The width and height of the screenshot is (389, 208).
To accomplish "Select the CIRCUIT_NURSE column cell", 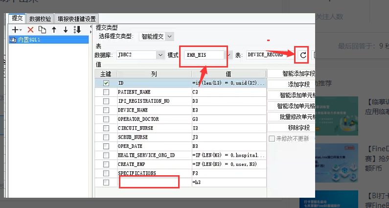I will (x=154, y=128).
